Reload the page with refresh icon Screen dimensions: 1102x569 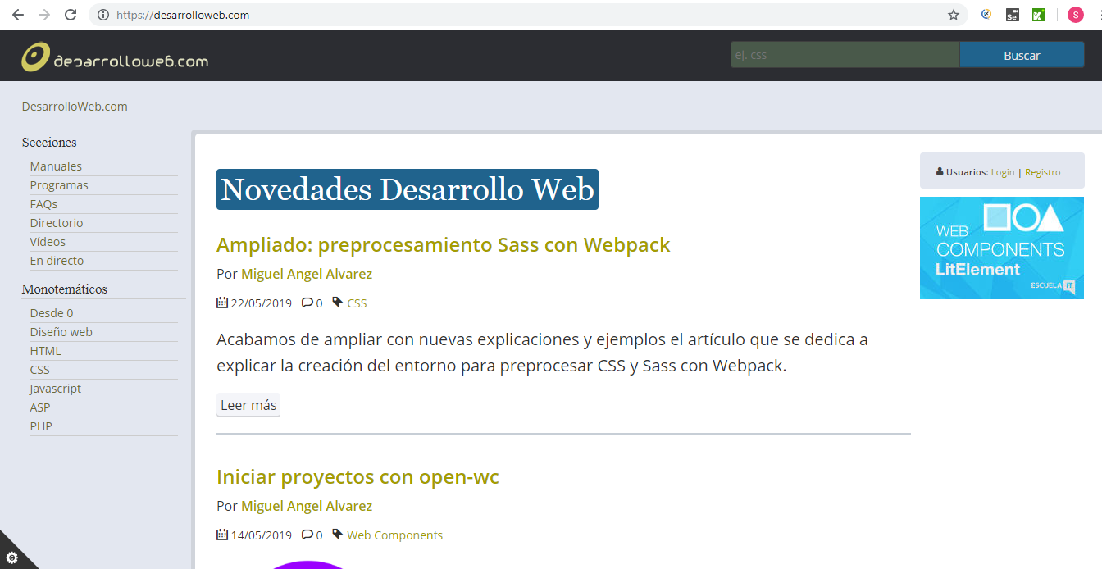(71, 15)
